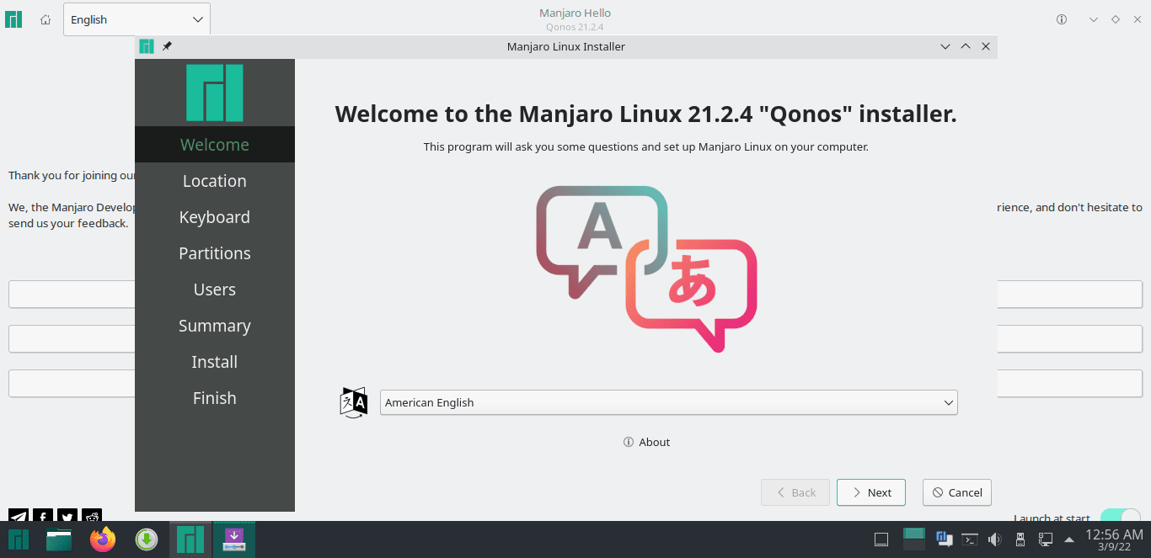Switch to Manjaro Hello taskbar entry

[190, 539]
